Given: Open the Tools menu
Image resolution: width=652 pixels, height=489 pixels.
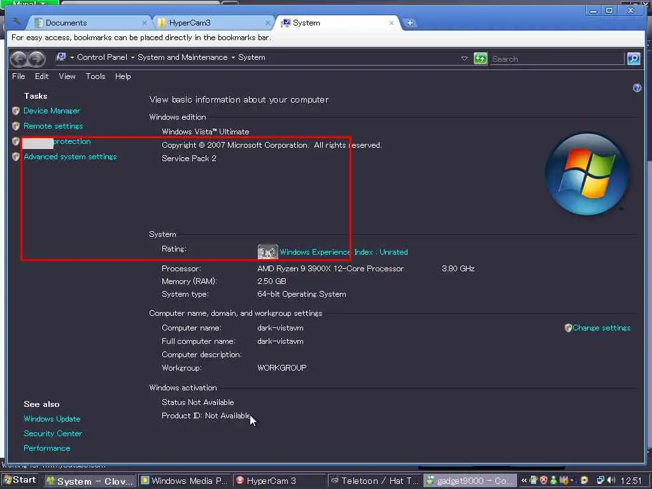Looking at the screenshot, I should coord(96,76).
